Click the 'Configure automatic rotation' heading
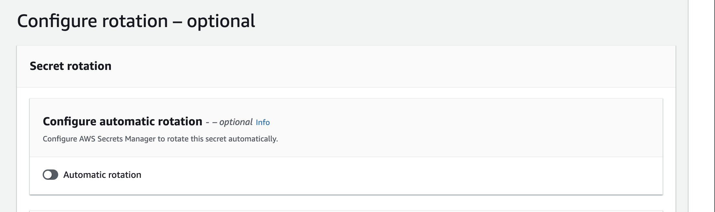 (x=123, y=121)
